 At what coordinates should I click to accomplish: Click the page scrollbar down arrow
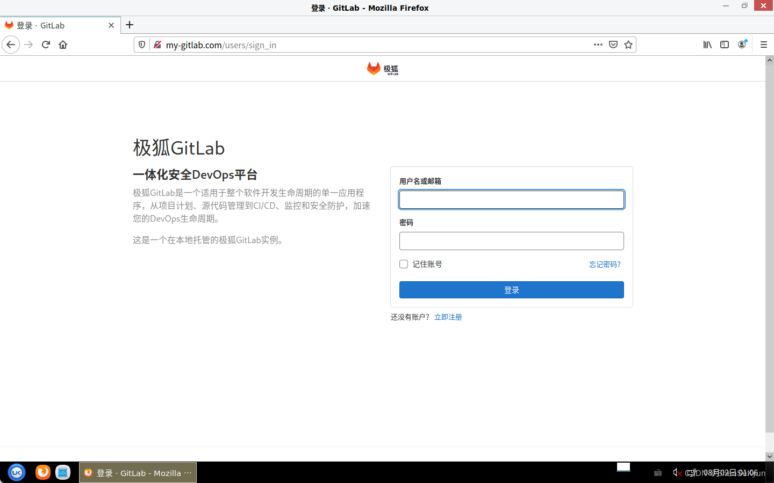tap(770, 456)
